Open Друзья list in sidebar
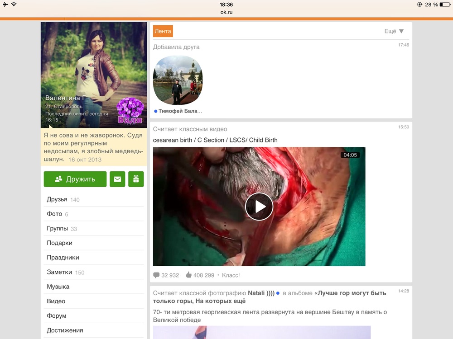 pos(57,199)
